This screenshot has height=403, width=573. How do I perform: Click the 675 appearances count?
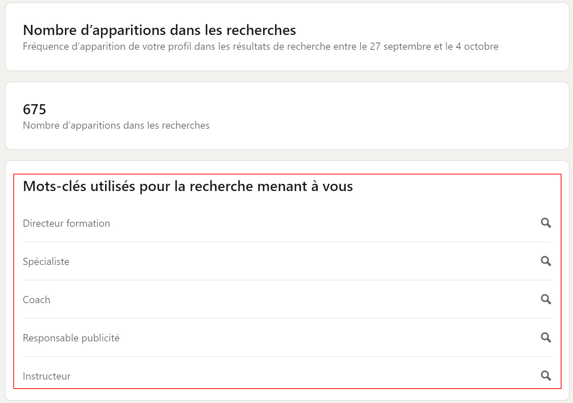click(x=35, y=110)
